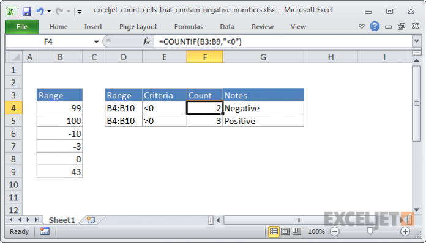The width and height of the screenshot is (426, 243).
Task: Click the 100% zoom level
Action: coord(316,231)
